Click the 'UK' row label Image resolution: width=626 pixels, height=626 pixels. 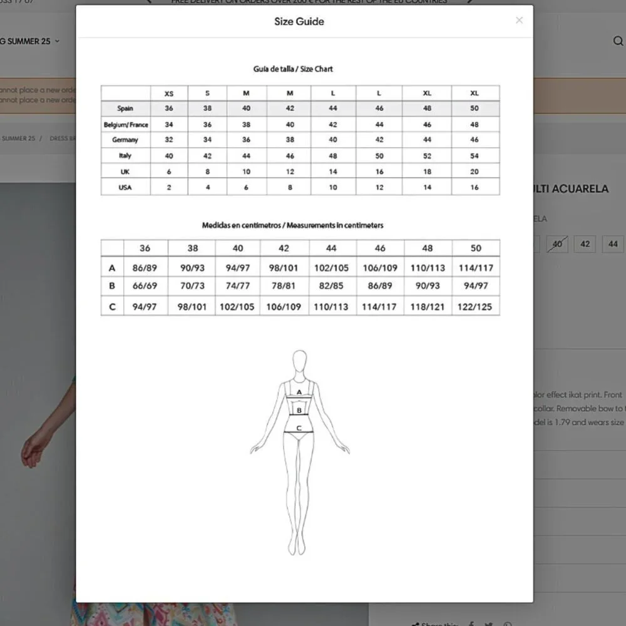[x=125, y=172]
